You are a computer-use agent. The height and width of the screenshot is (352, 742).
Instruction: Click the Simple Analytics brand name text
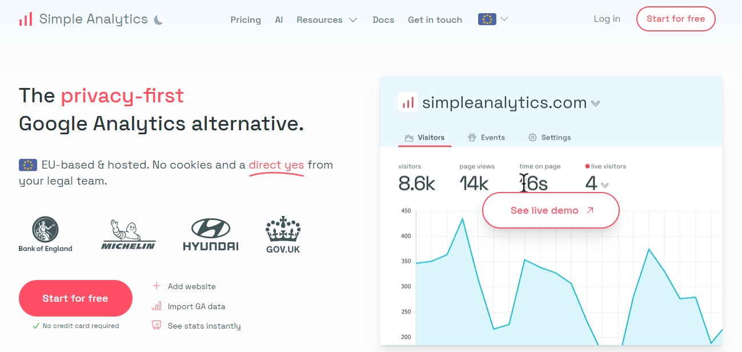point(94,19)
